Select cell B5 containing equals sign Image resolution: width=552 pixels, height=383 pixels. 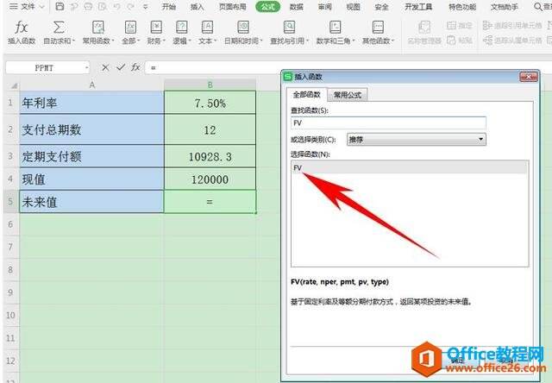[210, 201]
